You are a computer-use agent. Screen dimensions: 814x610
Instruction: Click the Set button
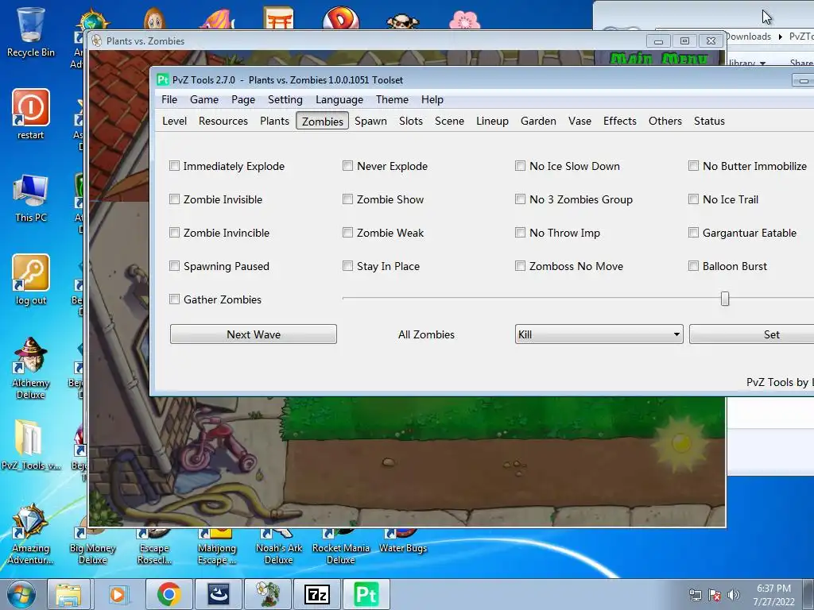click(x=752, y=334)
